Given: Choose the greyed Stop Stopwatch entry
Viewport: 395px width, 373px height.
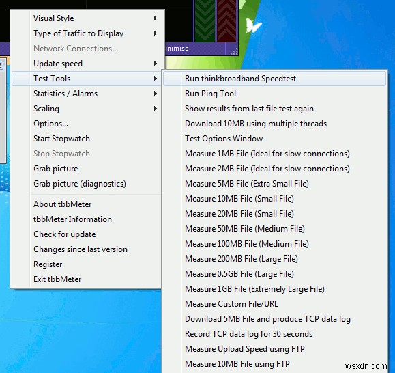Looking at the screenshot, I should 87,154.
